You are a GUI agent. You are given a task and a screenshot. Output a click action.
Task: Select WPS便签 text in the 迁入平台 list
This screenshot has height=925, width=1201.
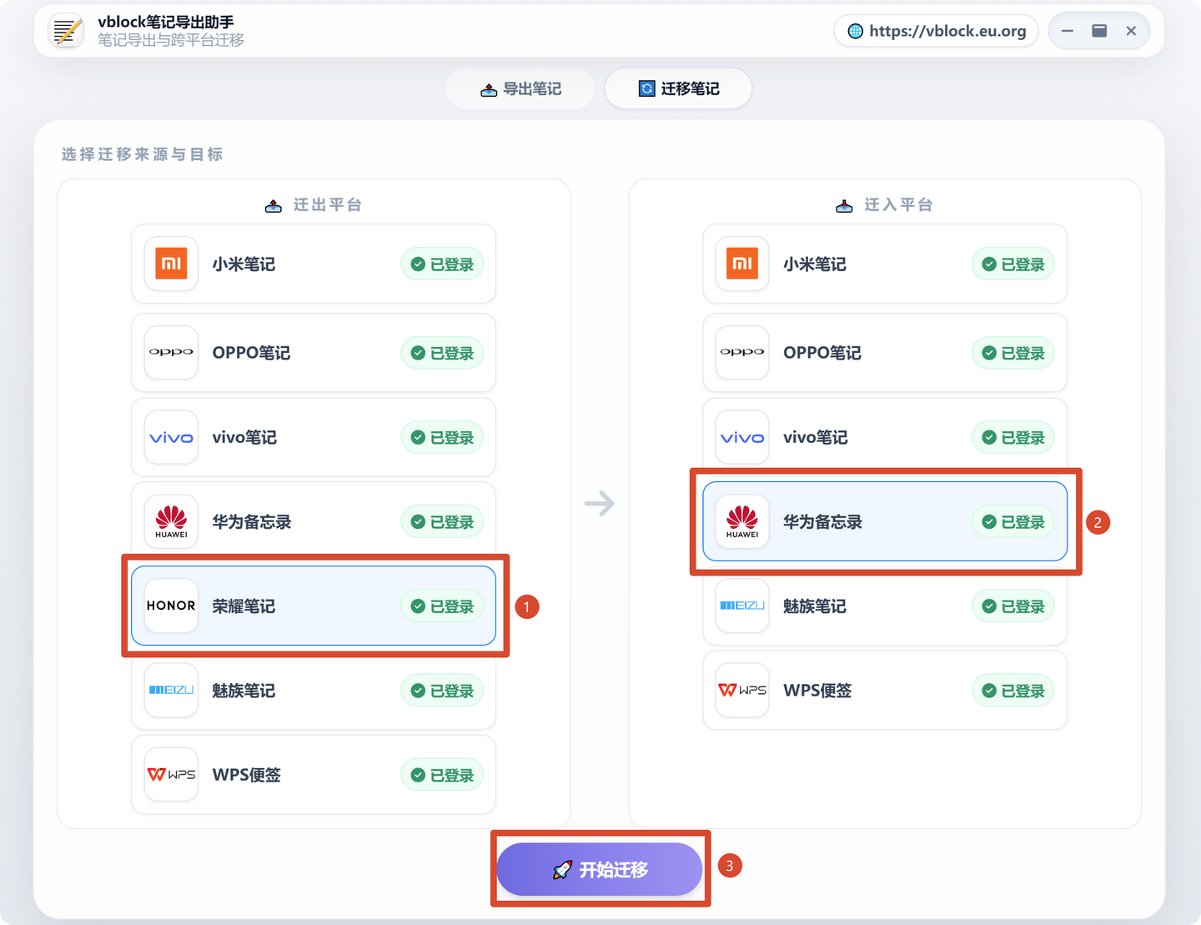point(818,691)
